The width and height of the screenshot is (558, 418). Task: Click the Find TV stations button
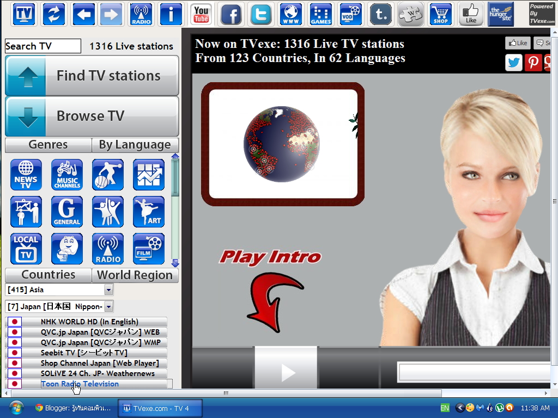[92, 76]
